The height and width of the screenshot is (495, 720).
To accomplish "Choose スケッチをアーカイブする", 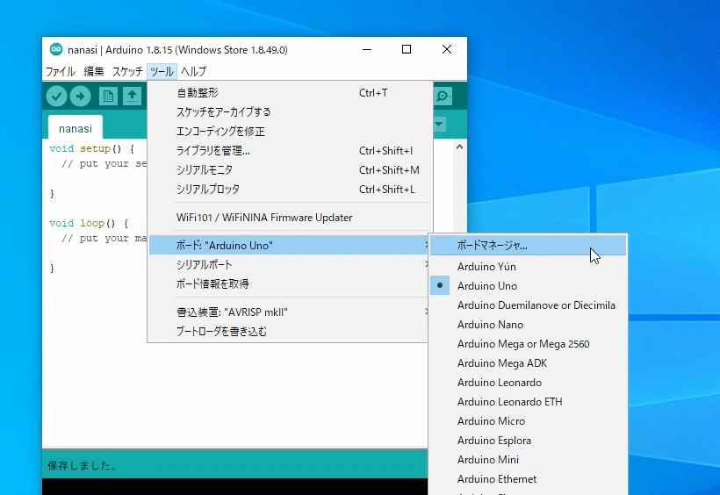I will coord(291,112).
